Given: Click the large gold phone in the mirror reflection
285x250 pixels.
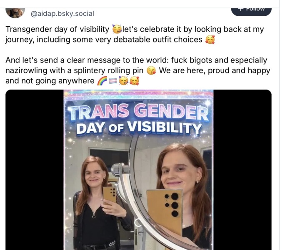Looking at the screenshot, I should 165,205.
